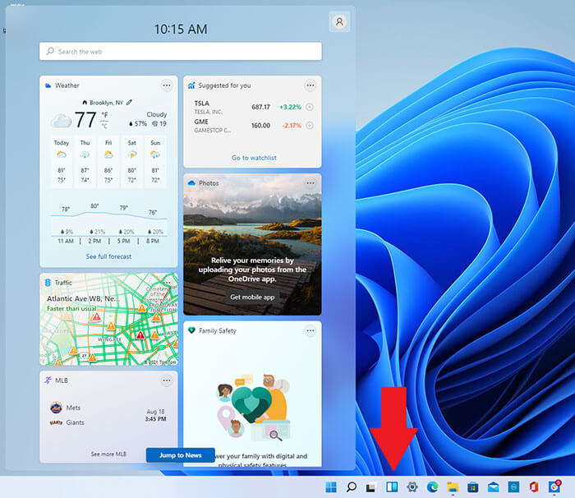Click the Widgets icon in the taskbar
This screenshot has height=498, width=575.
[393, 487]
